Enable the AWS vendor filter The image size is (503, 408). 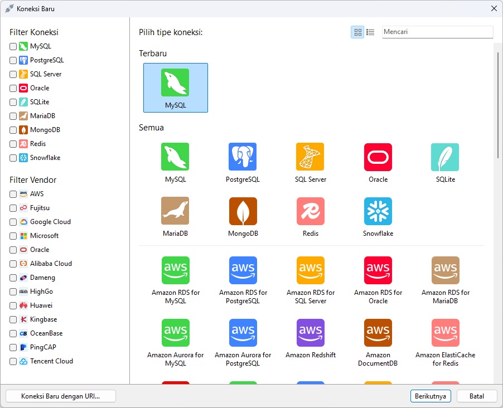click(13, 194)
